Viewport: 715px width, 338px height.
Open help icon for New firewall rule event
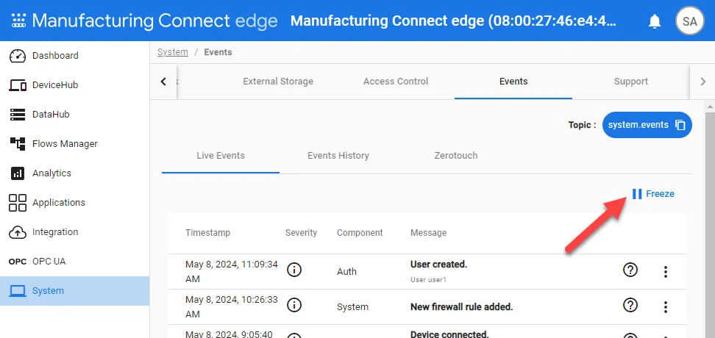click(630, 305)
